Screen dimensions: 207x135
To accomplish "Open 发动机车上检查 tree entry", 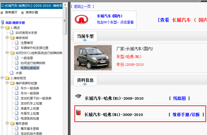I will coord(31,103).
